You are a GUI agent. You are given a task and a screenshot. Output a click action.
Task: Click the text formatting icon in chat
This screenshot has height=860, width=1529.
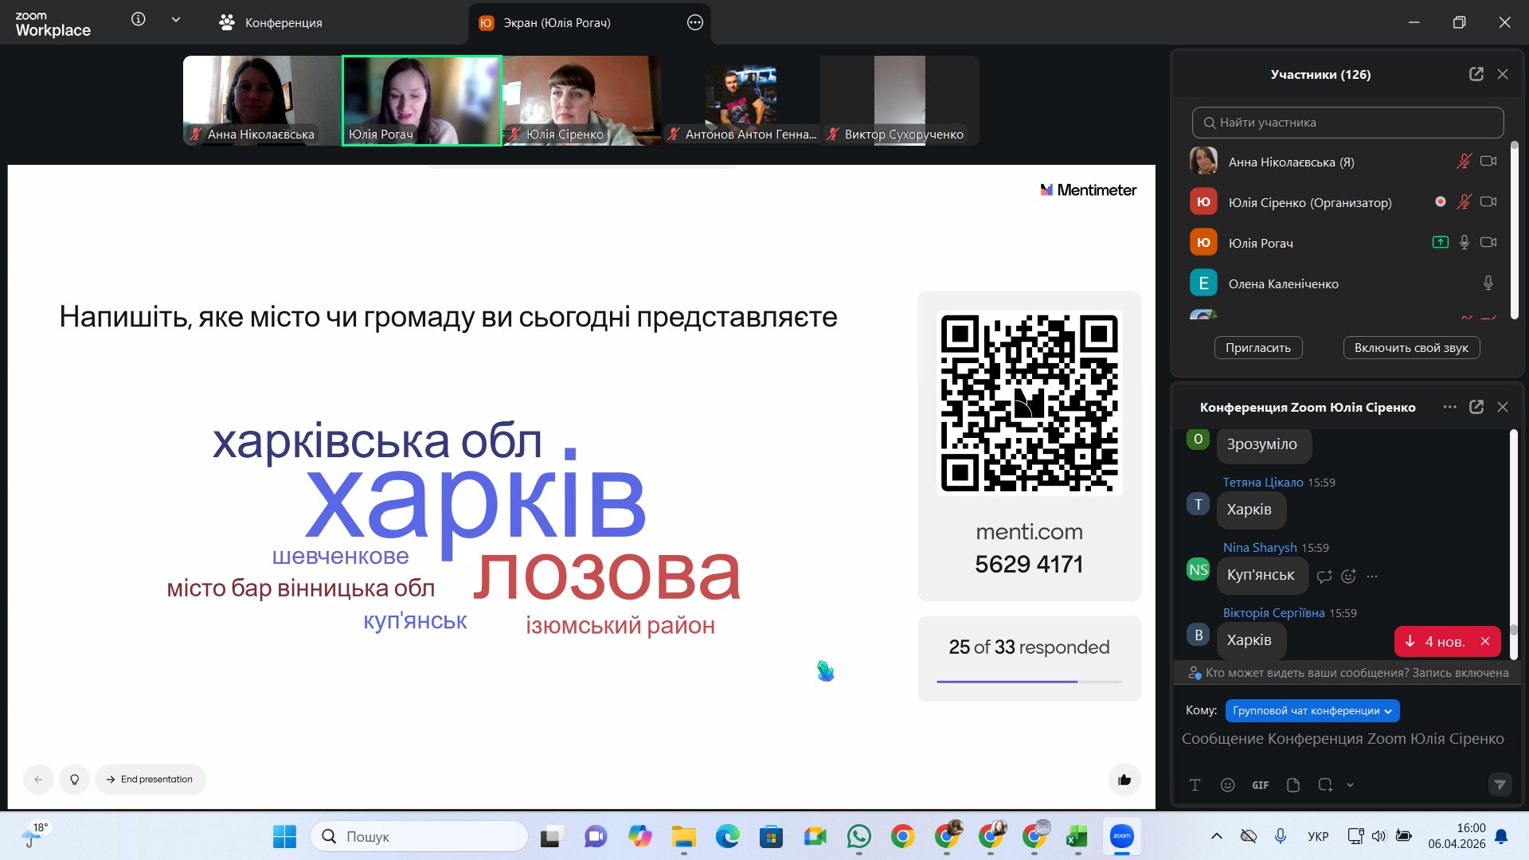pyautogui.click(x=1195, y=785)
